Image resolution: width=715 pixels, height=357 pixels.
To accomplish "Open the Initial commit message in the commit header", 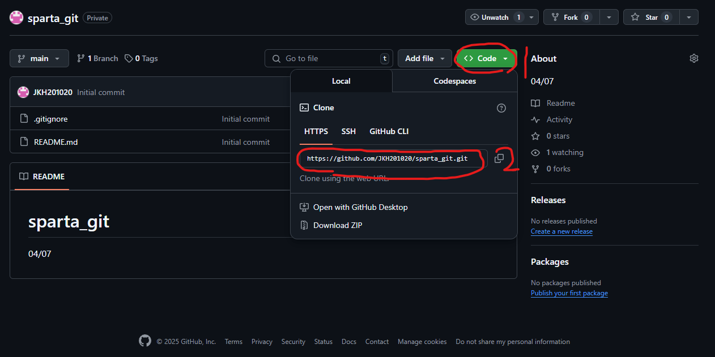I will point(101,92).
